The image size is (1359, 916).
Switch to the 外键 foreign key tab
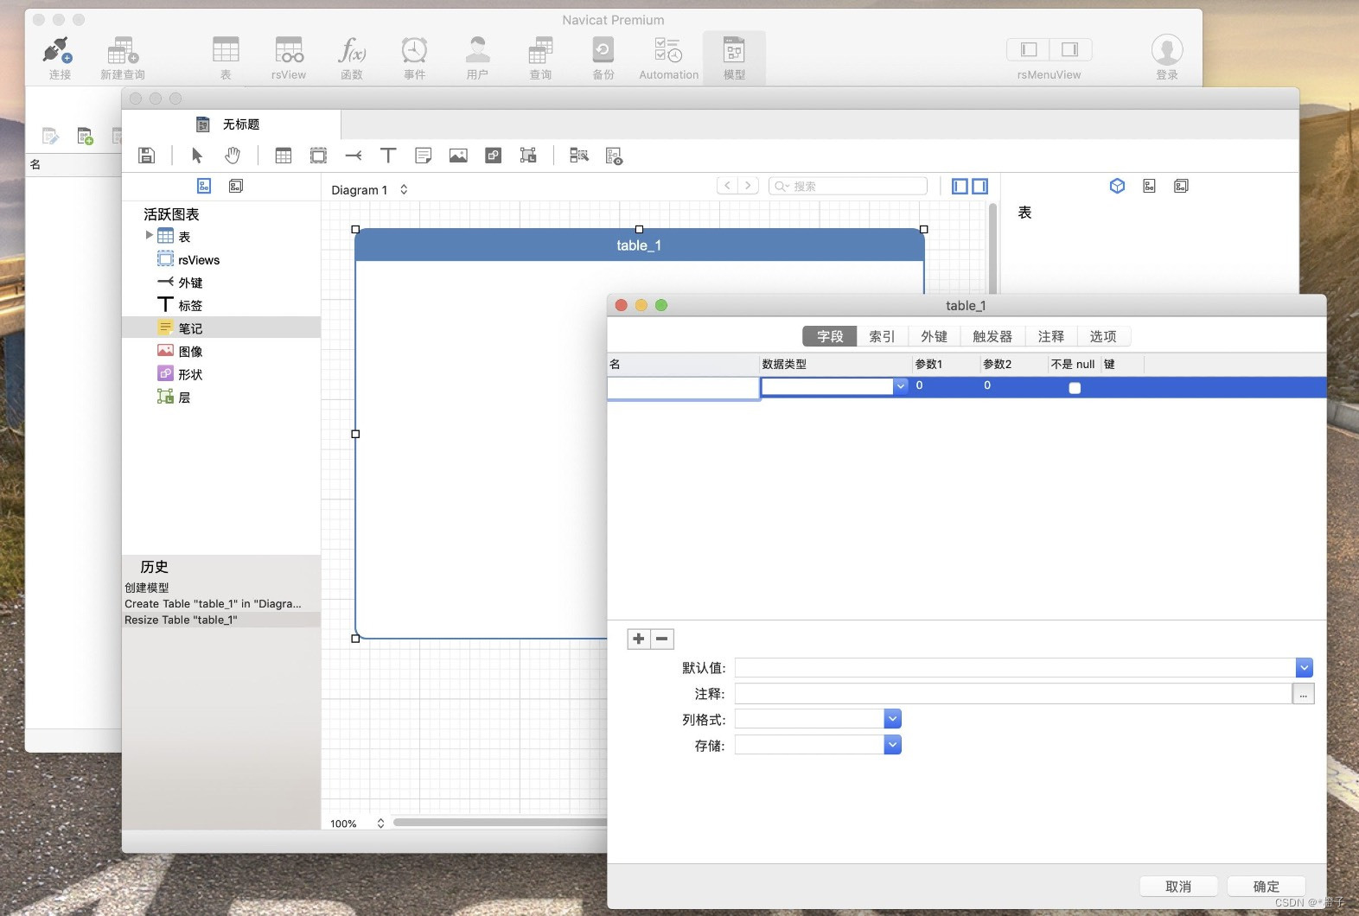coord(934,336)
